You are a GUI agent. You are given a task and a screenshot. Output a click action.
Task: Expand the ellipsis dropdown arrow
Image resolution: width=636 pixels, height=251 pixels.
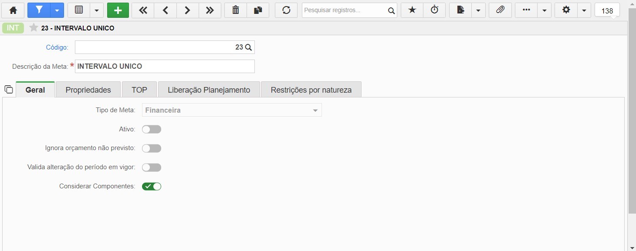pos(544,10)
